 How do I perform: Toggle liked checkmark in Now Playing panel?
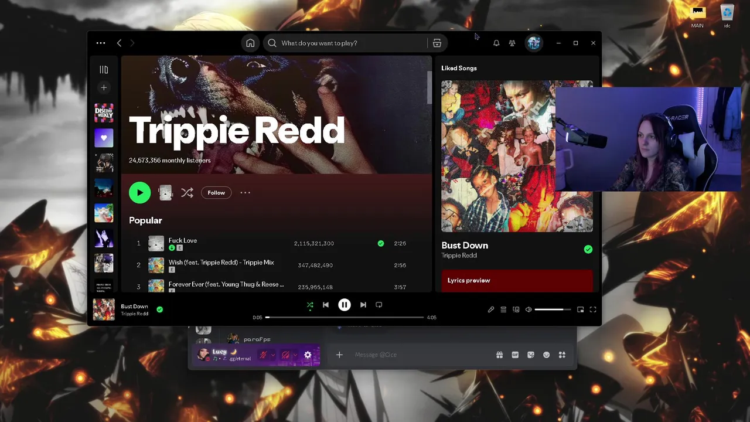[x=588, y=249]
